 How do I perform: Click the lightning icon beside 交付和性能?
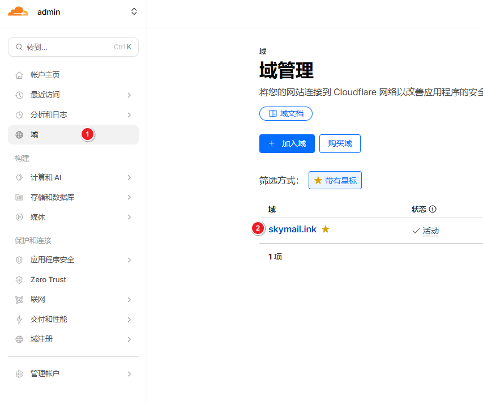coord(19,320)
